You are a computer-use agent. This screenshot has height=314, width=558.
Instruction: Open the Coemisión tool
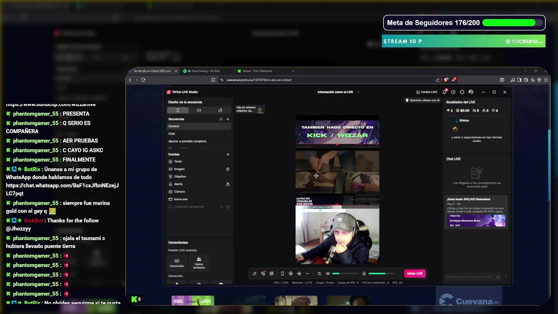[x=177, y=263]
